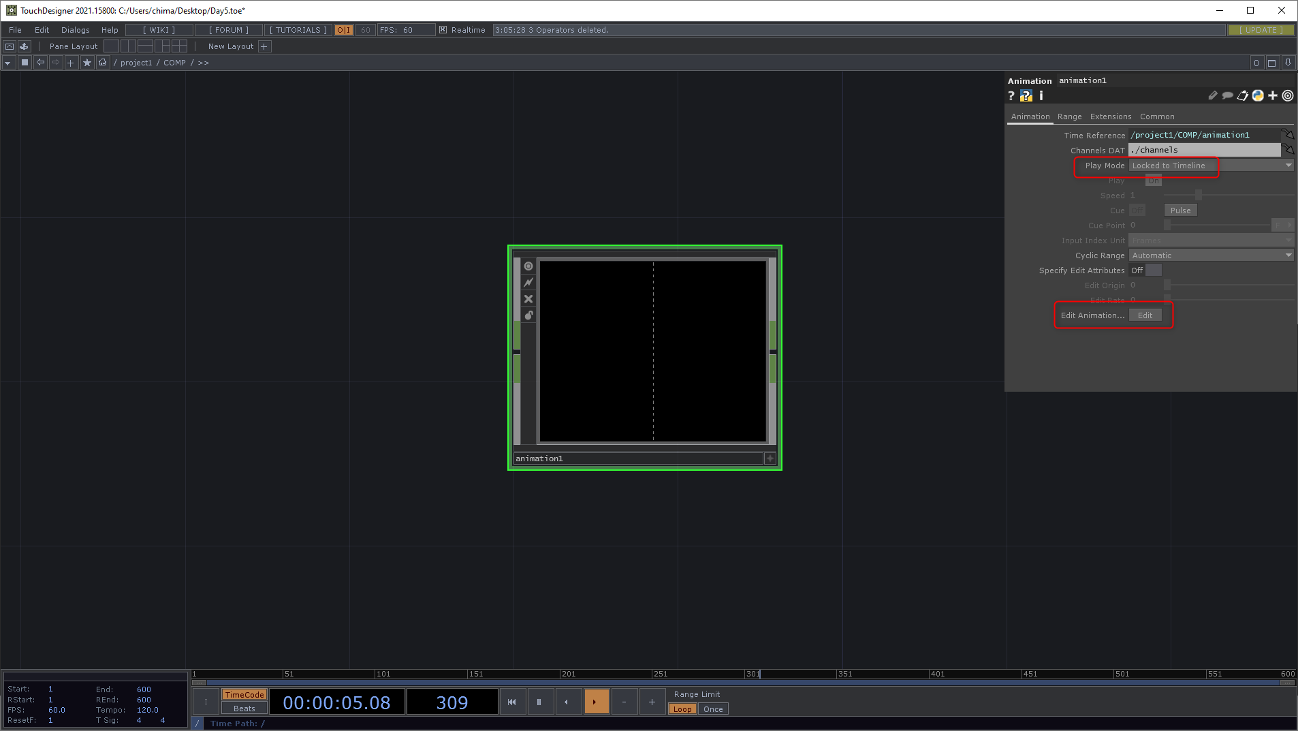Click the viewer active circle icon on animation1
1298x731 pixels.
528,266
